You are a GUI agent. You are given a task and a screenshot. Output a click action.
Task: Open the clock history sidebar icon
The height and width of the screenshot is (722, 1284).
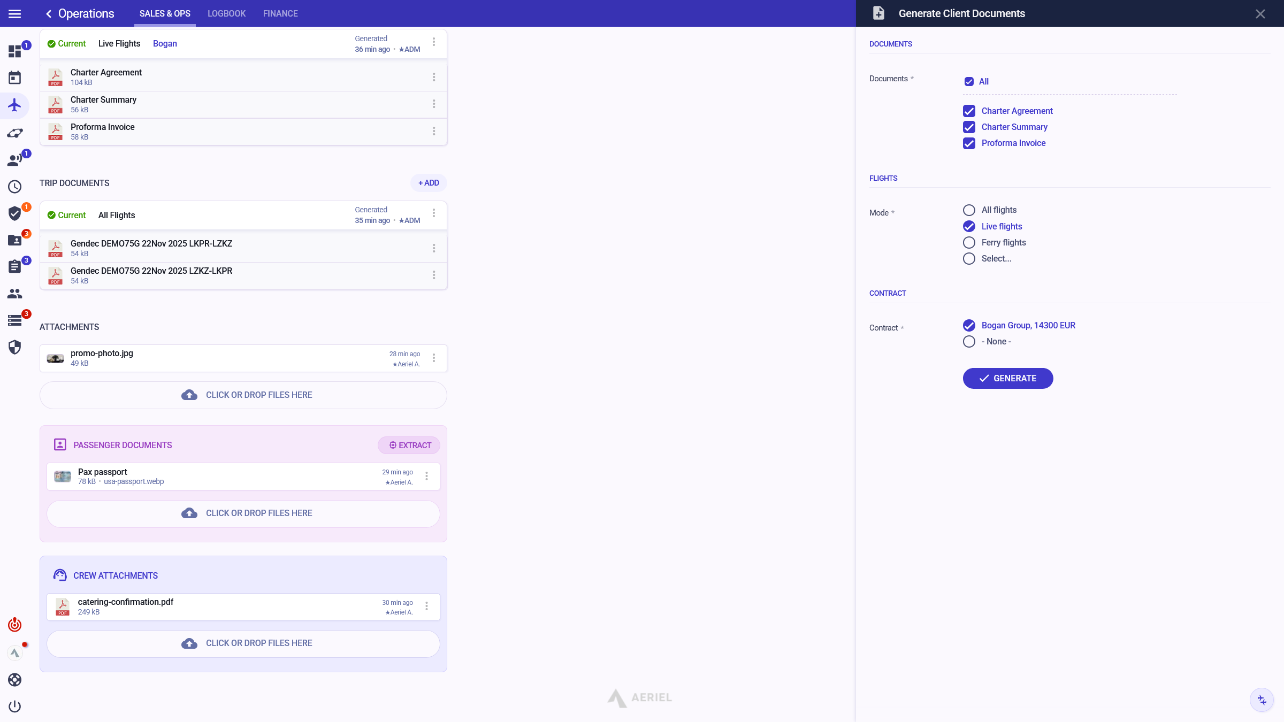point(15,187)
